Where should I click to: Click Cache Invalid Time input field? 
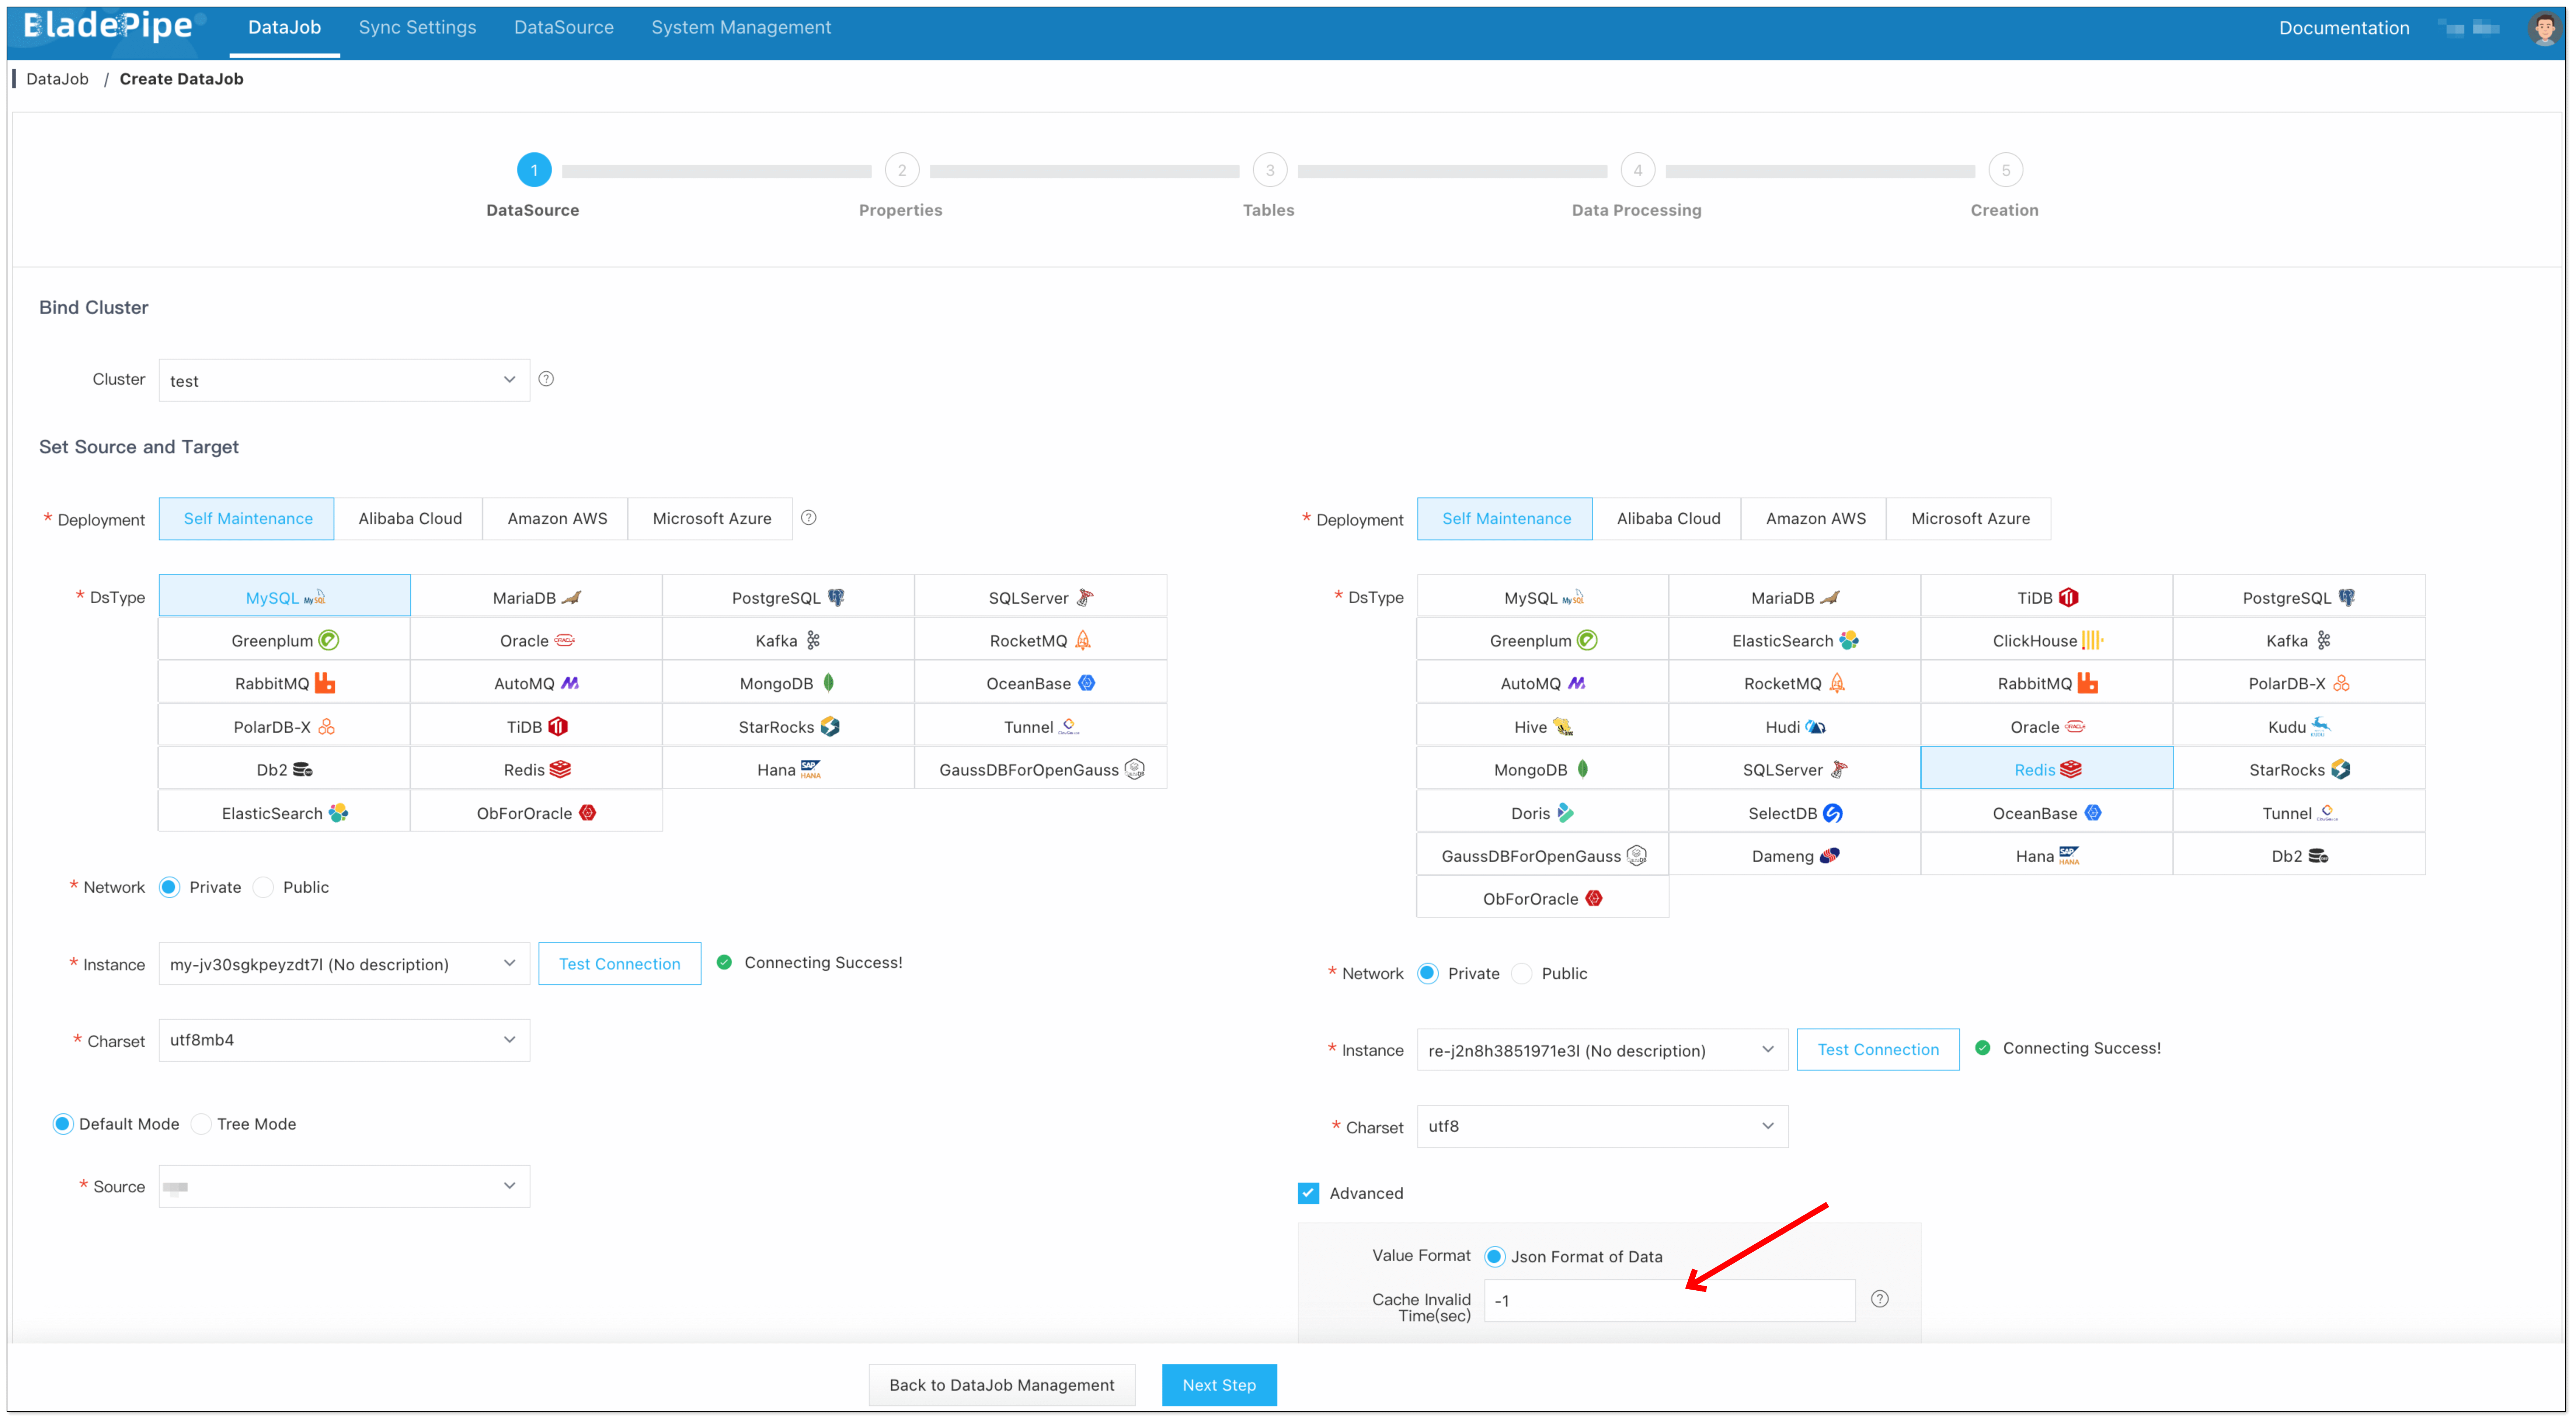coord(1670,1301)
